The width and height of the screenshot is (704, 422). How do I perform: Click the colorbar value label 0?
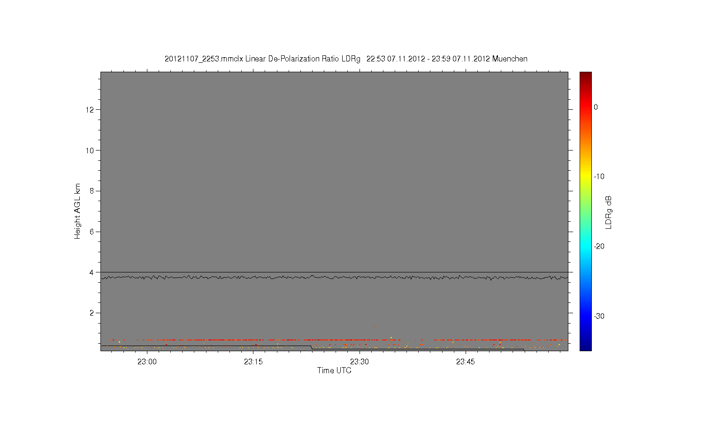coord(596,107)
